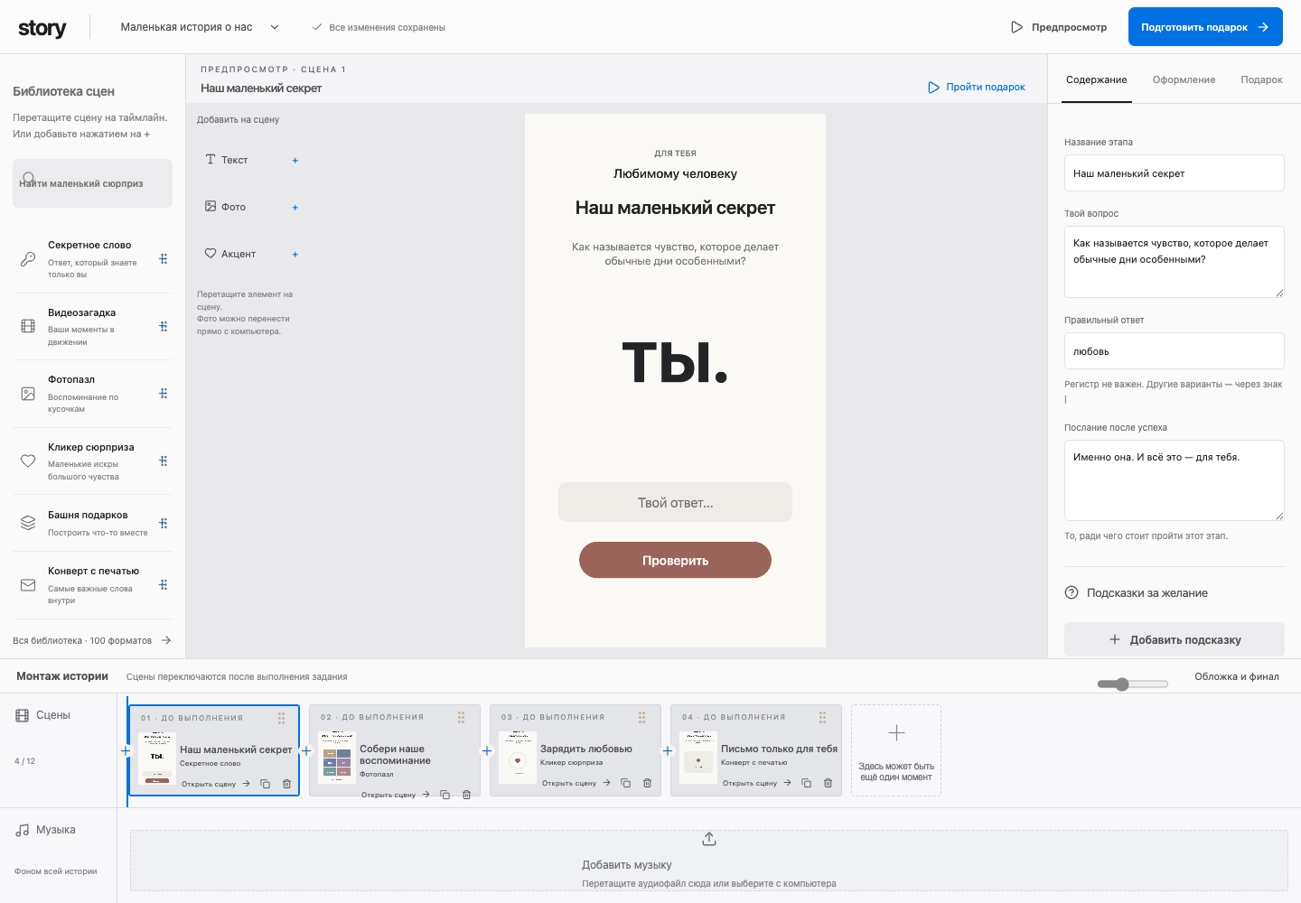Viewport: 1301px width, 903px height.
Task: Insert a scene between scenes 01 and 02
Action: [305, 750]
